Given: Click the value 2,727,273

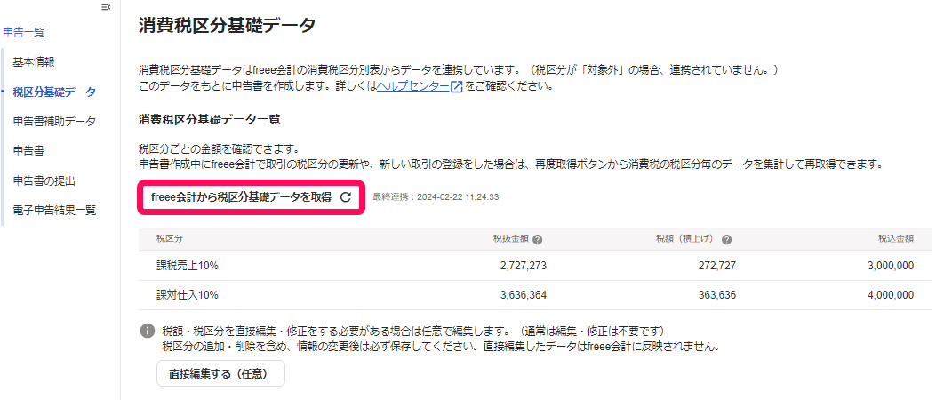Looking at the screenshot, I should [524, 266].
